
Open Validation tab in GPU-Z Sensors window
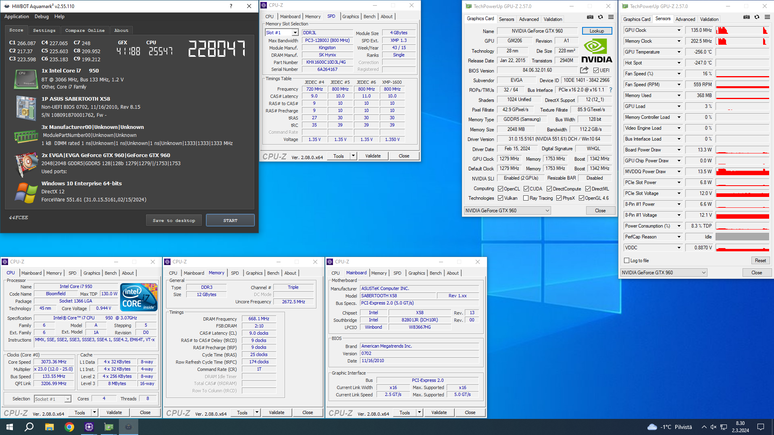[x=709, y=19]
